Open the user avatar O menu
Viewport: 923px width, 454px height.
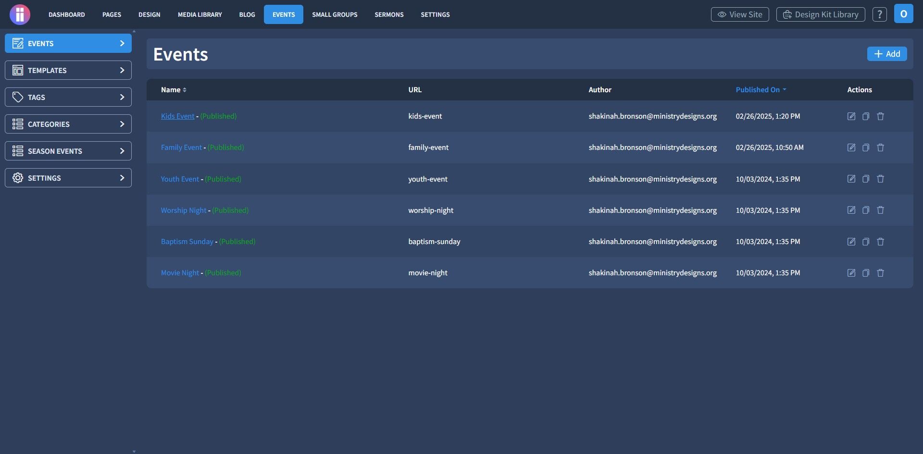click(903, 14)
